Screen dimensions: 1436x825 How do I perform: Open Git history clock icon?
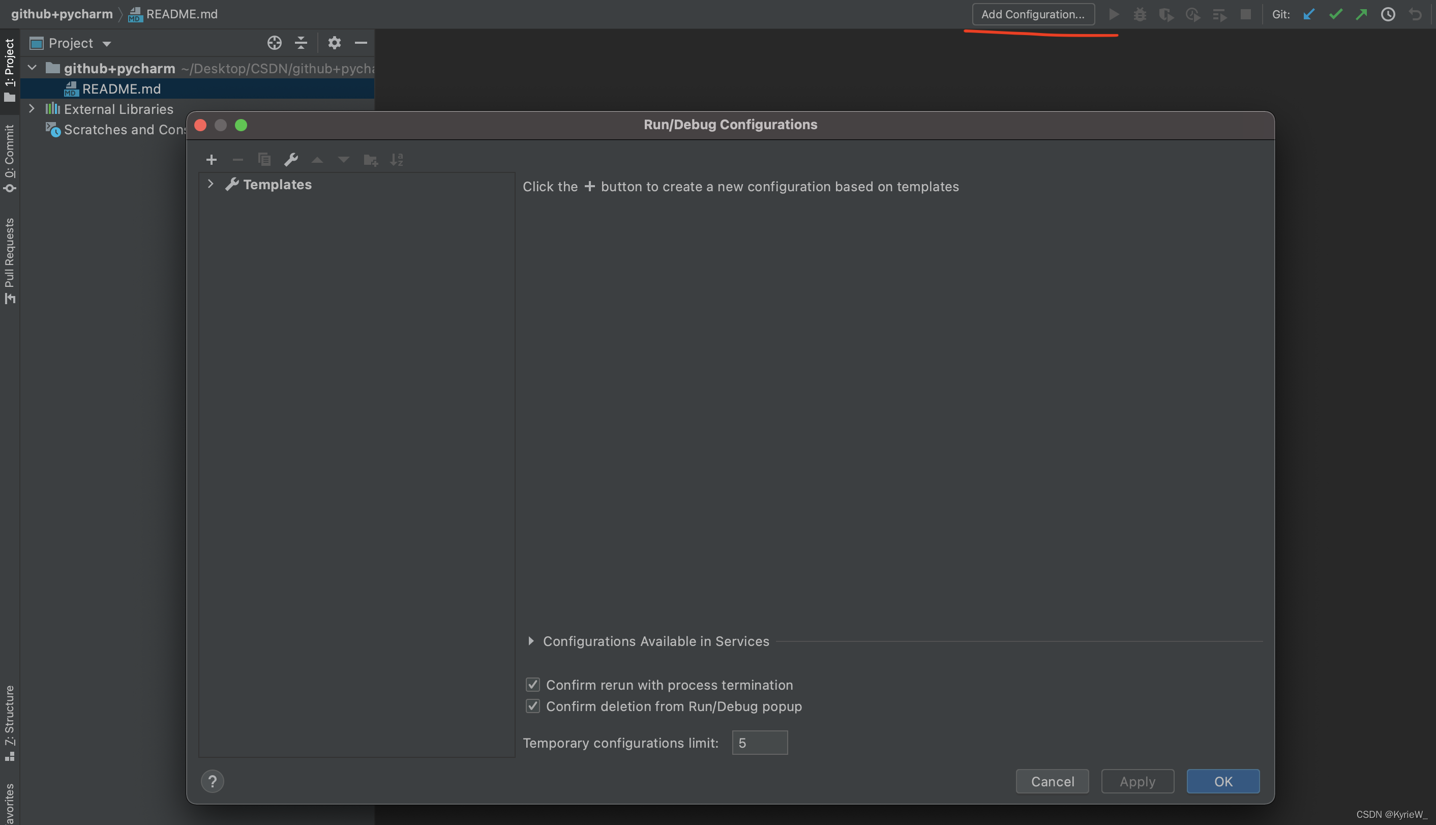coord(1388,14)
